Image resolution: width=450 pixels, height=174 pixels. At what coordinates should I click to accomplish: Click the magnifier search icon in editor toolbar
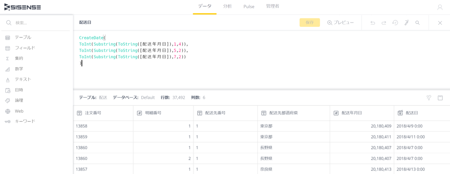point(417,22)
